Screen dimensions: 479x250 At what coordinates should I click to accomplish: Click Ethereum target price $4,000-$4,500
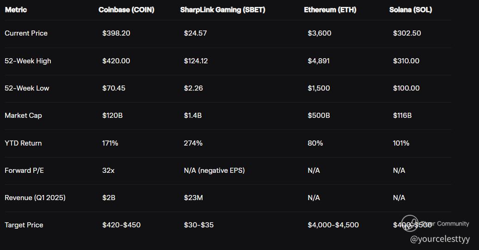pyautogui.click(x=333, y=225)
